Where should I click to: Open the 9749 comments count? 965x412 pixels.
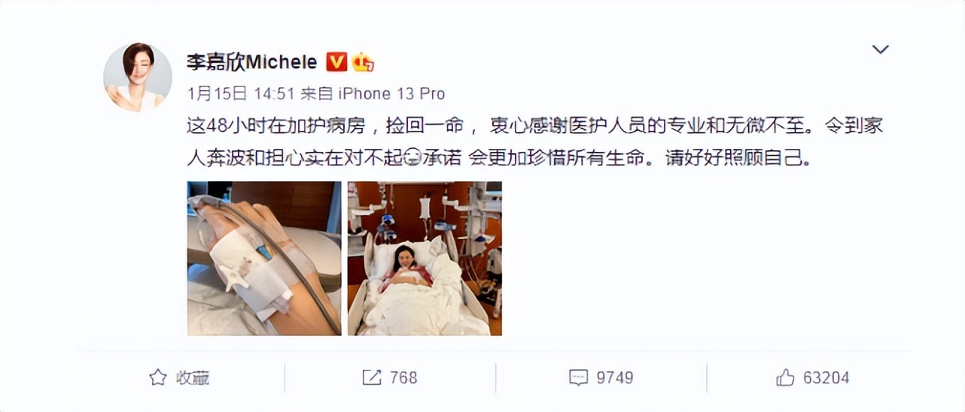coord(615,377)
